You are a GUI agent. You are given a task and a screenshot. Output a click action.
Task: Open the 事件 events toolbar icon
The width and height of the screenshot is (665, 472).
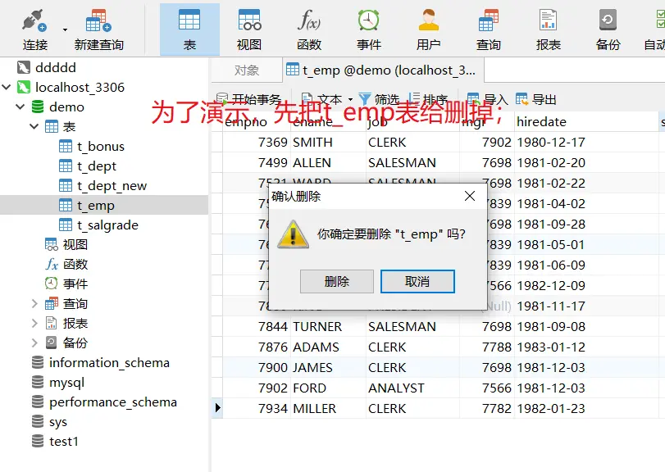click(368, 29)
